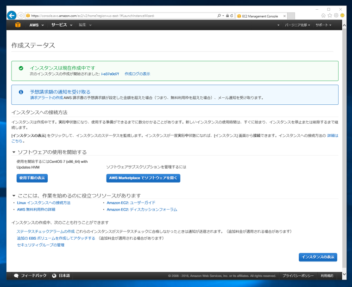352x287 pixels.
Task: Click the blue info icon in billing notice
Action: [x=21, y=92]
